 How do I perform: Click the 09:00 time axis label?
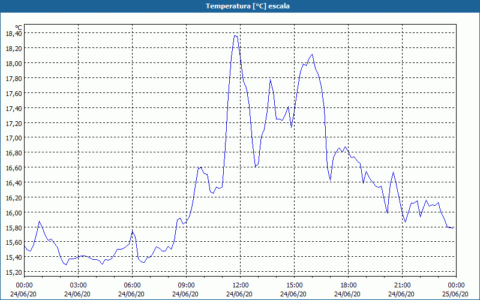pos(187,286)
